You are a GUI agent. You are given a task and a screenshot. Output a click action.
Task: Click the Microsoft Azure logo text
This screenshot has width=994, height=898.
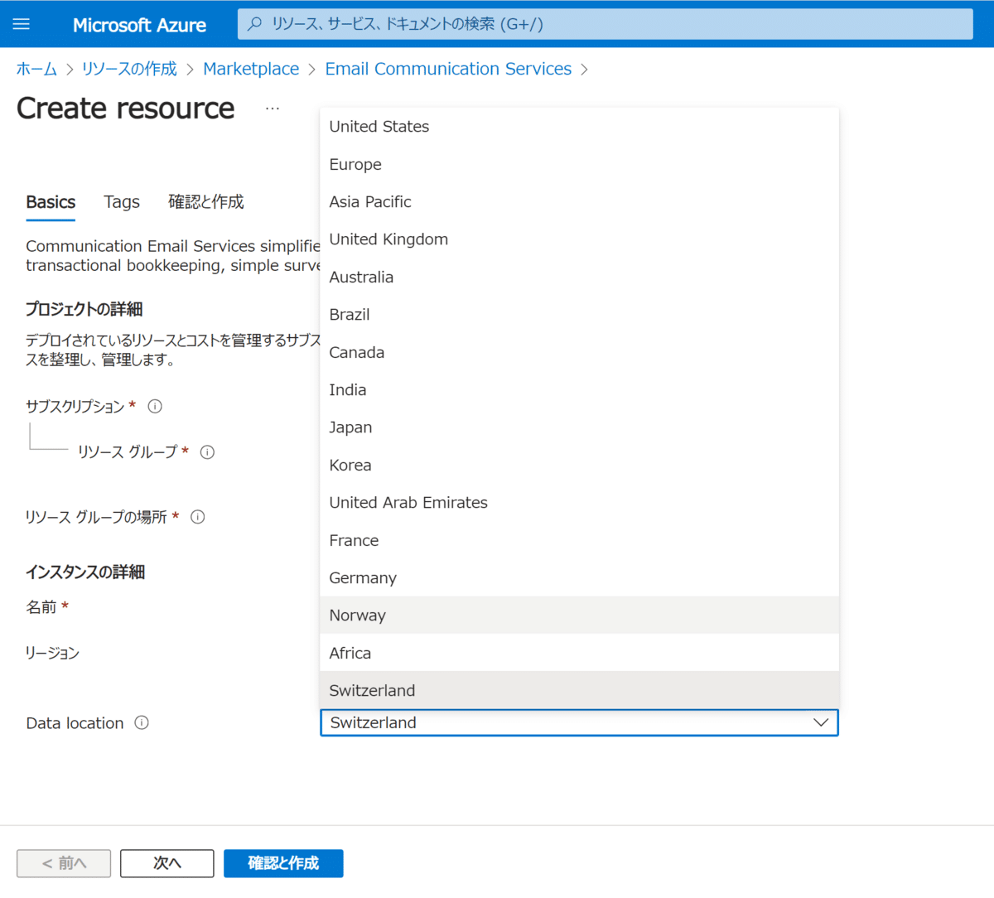pos(139,25)
